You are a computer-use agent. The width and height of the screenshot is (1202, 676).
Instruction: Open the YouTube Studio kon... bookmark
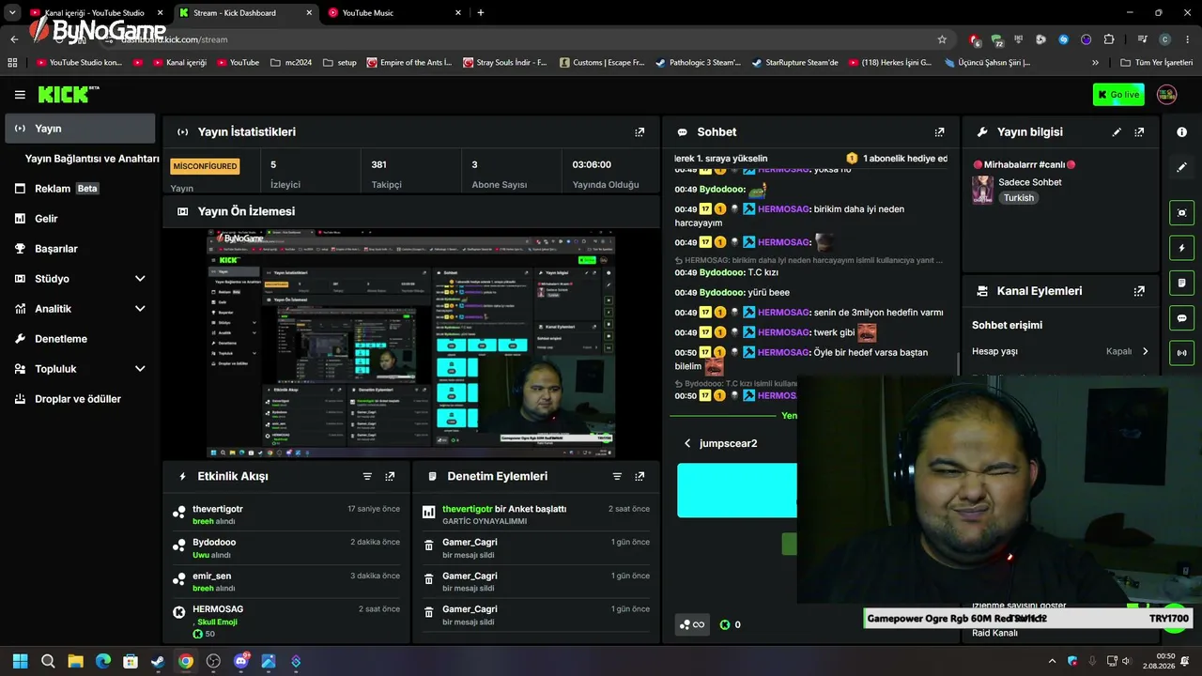coord(79,63)
